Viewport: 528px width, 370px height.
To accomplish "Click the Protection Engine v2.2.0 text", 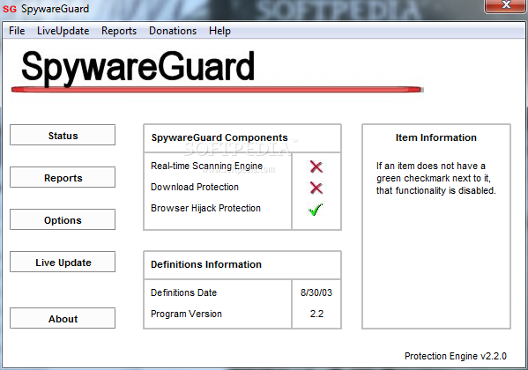I will [x=455, y=356].
